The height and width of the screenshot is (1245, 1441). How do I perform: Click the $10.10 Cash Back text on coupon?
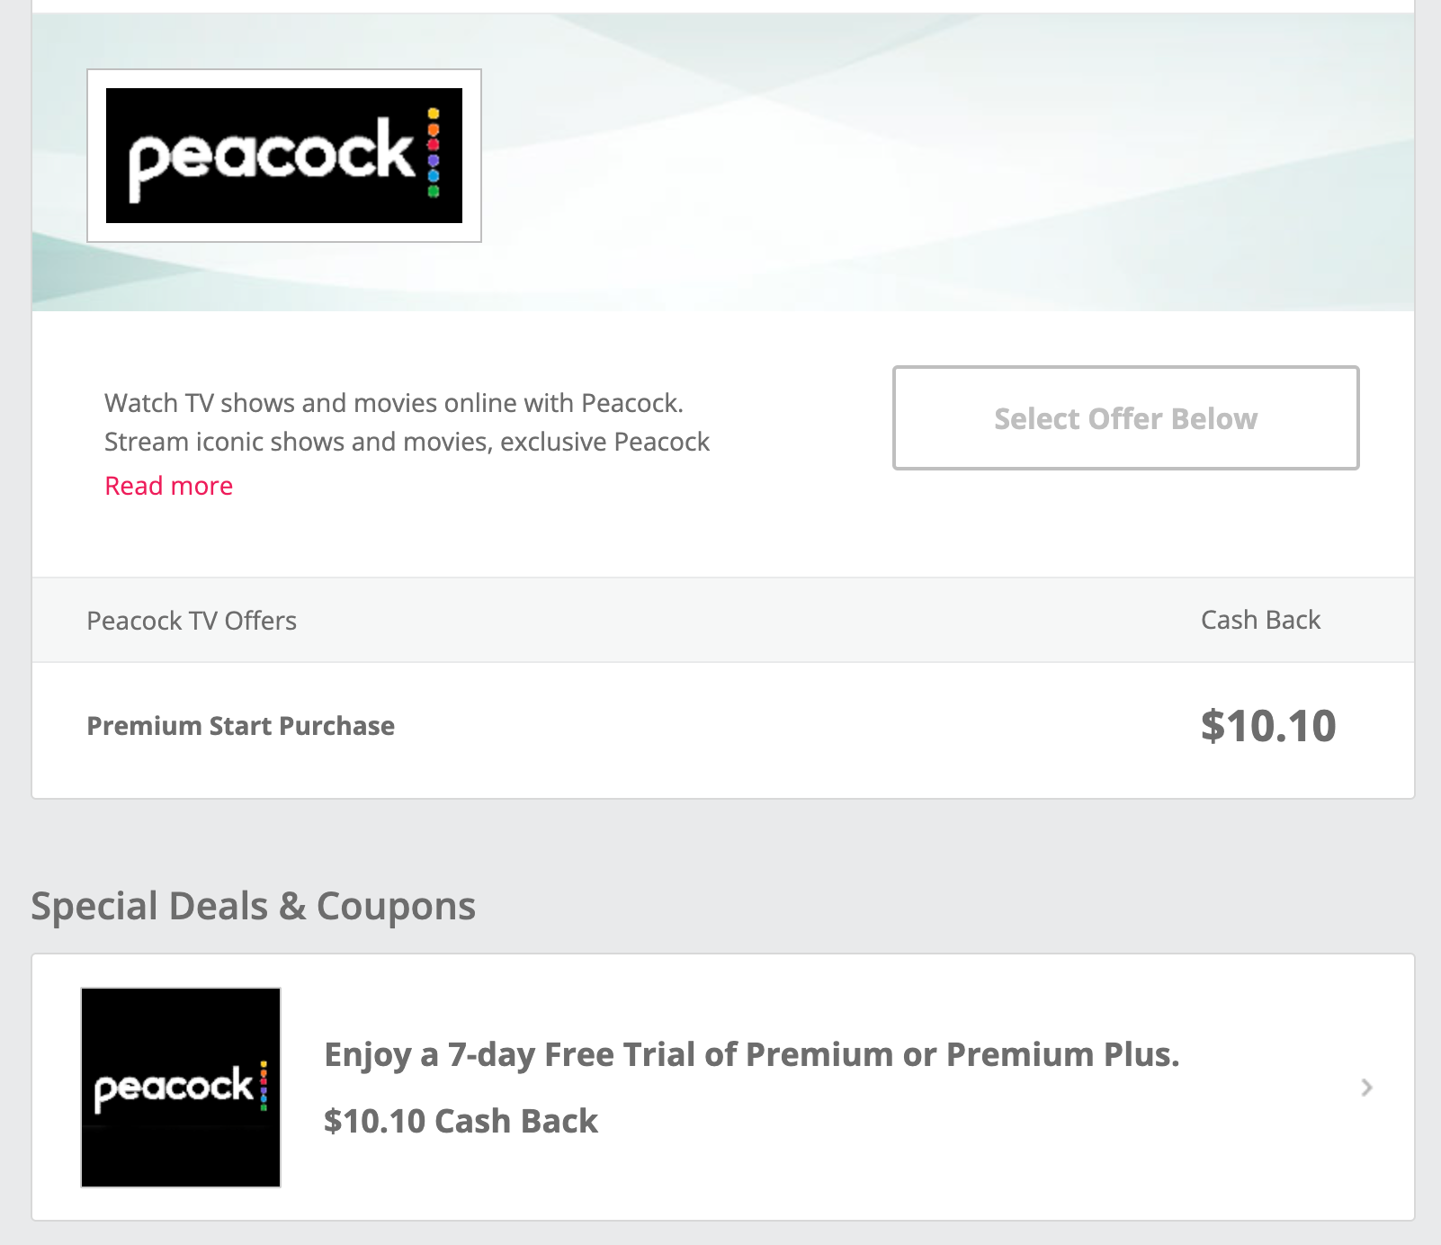pyautogui.click(x=461, y=1122)
